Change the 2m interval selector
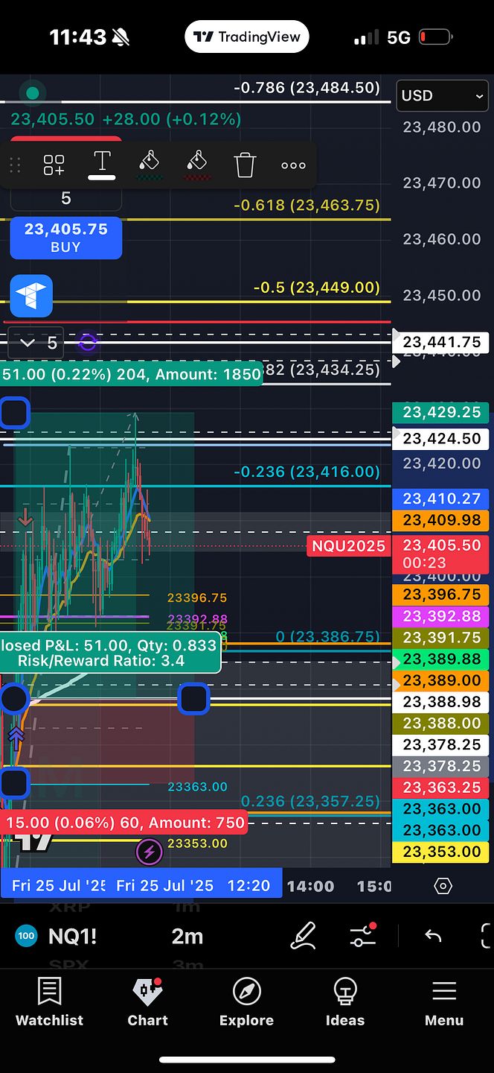 (x=187, y=936)
